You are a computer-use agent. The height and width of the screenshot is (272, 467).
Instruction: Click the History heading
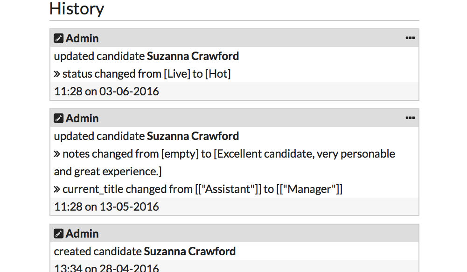[x=77, y=8]
